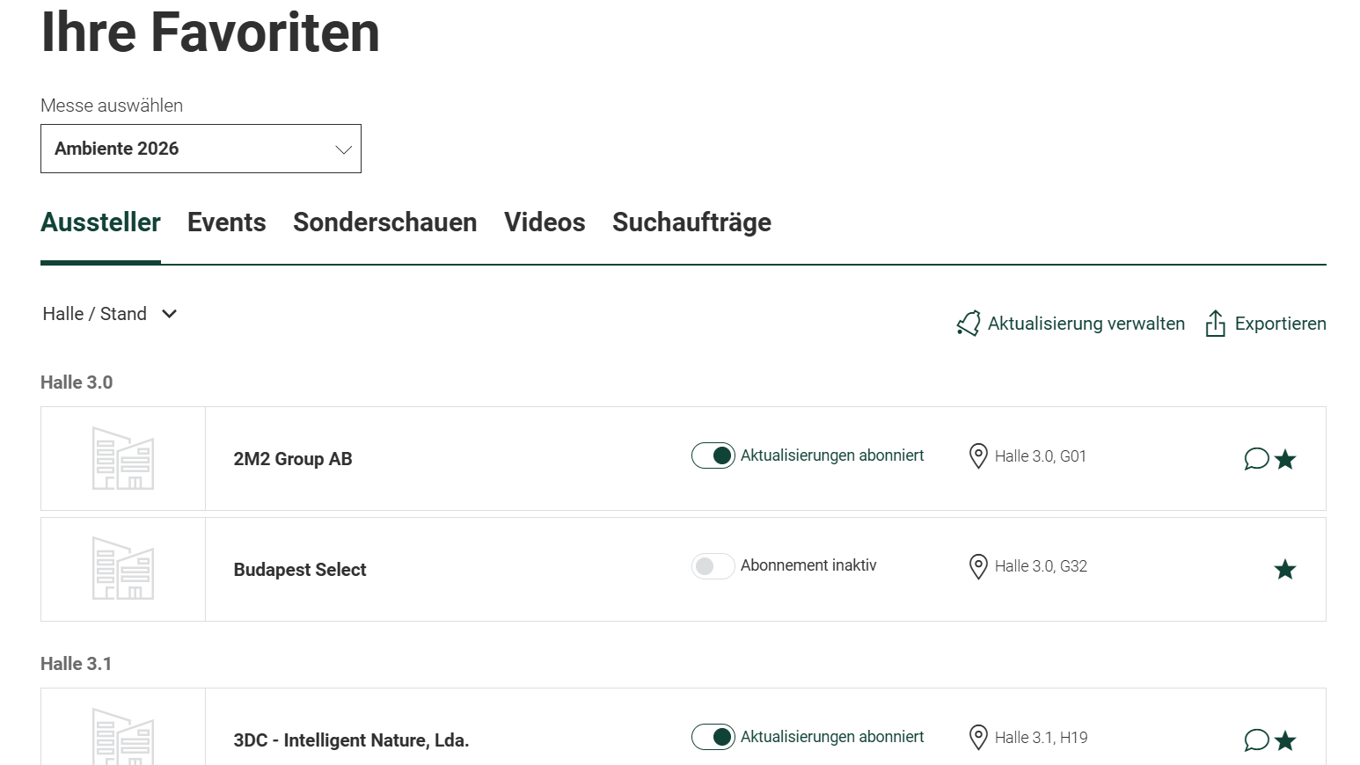Enable subscription toggle for Budapest Select
The height and width of the screenshot is (765, 1360).
713,566
